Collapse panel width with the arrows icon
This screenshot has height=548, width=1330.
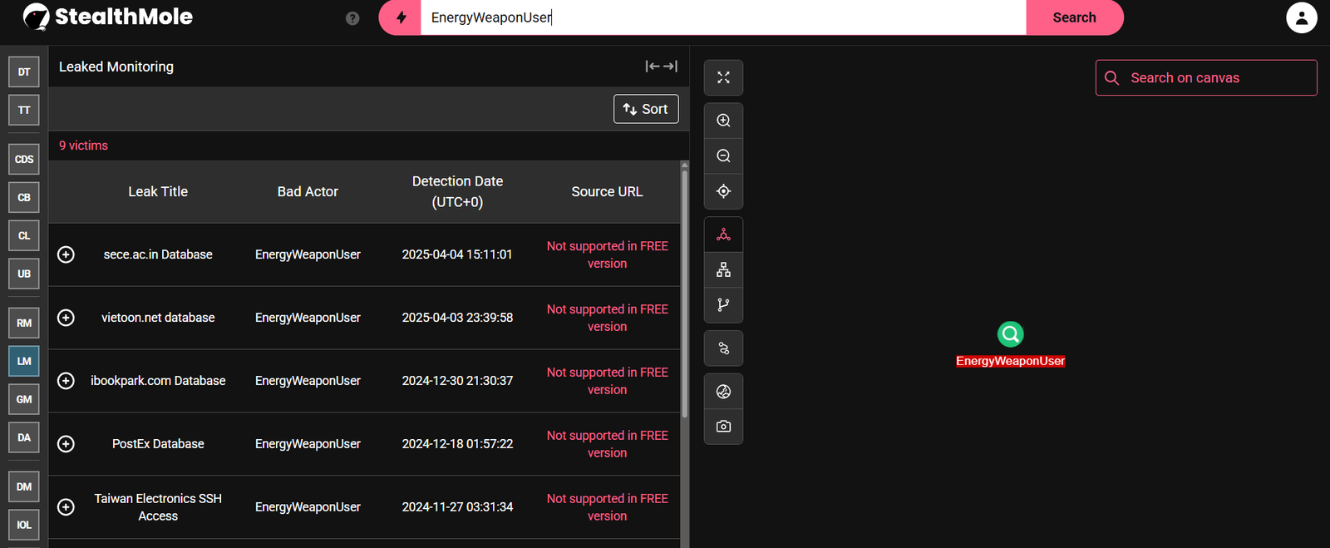661,67
